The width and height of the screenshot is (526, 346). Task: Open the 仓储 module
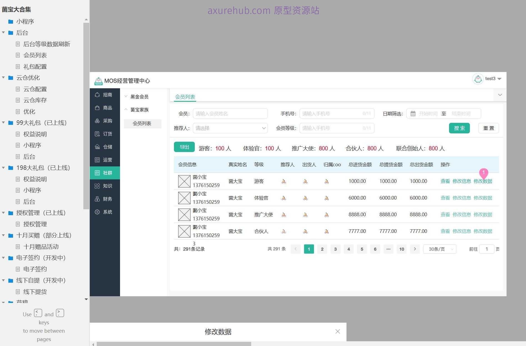[104, 147]
